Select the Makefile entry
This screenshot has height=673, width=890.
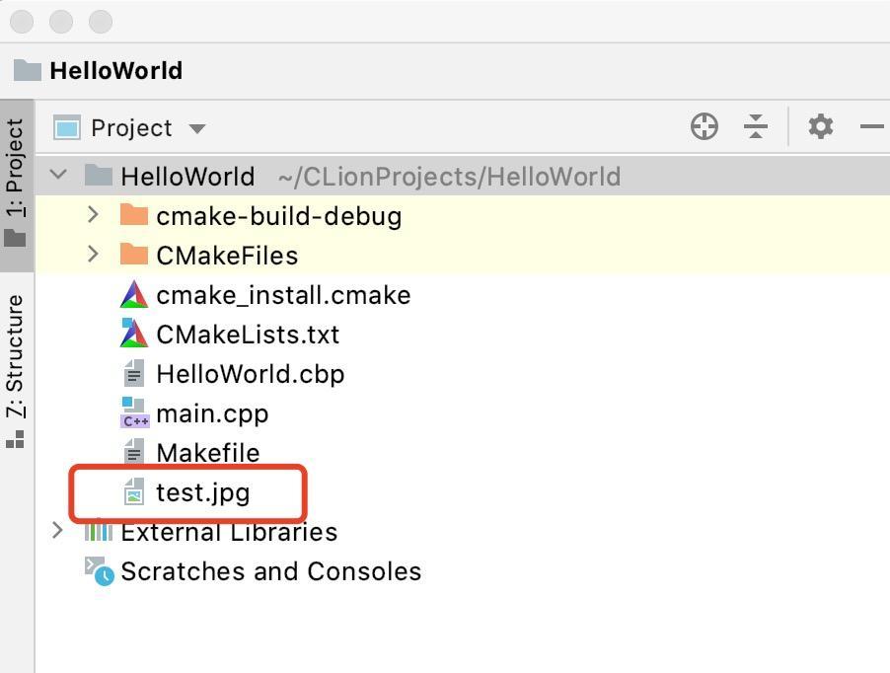click(x=207, y=453)
